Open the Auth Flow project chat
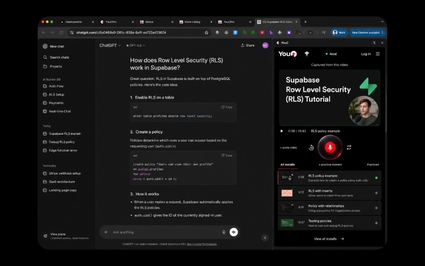This screenshot has height=266, width=425. [54, 86]
